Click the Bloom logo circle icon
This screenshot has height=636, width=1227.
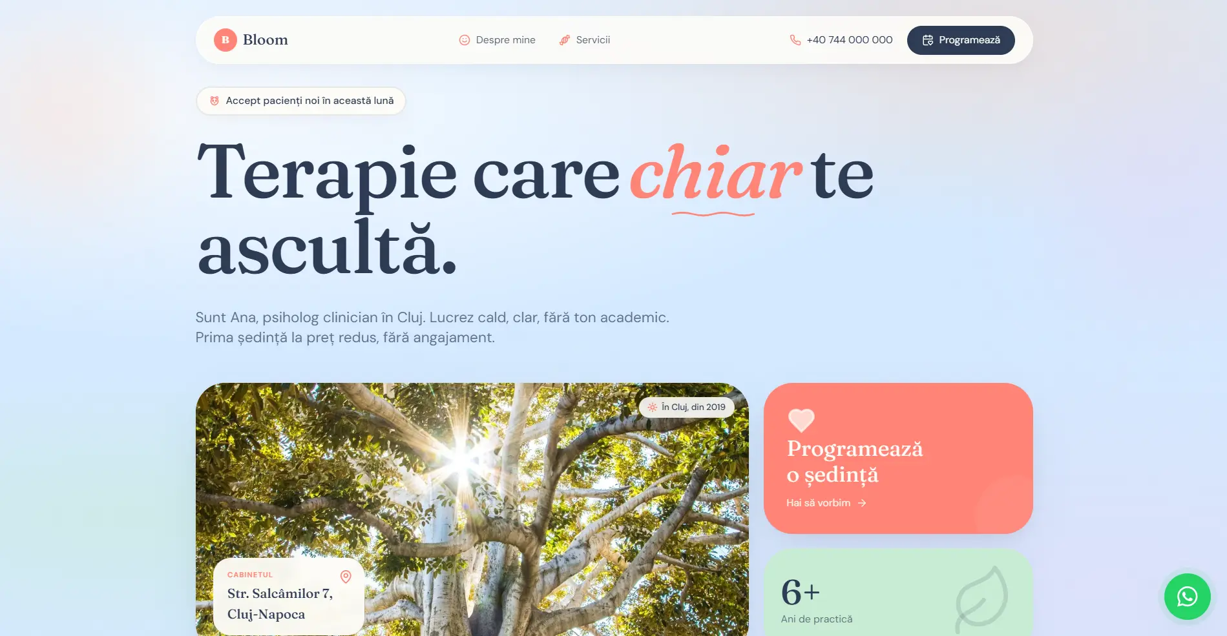pos(225,40)
